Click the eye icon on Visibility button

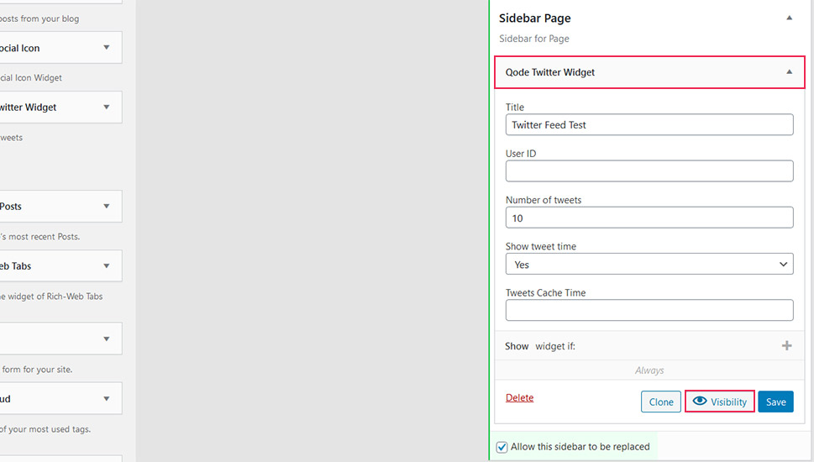tap(700, 401)
